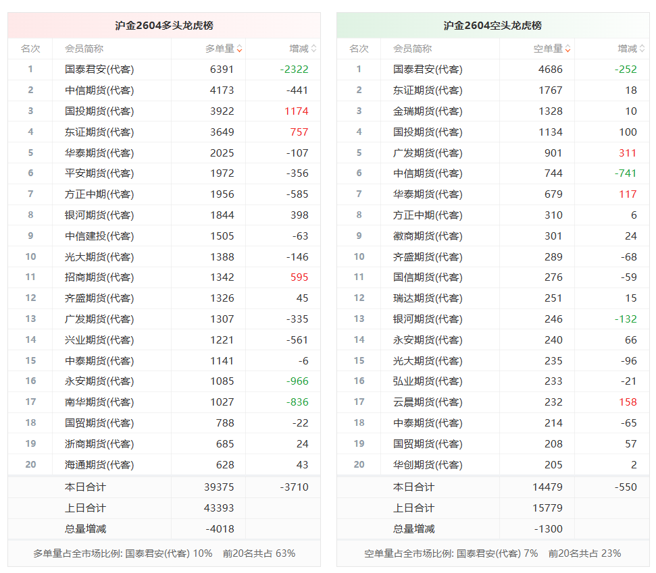Select 平安期货(代客) row
The image size is (656, 573).
click(164, 173)
